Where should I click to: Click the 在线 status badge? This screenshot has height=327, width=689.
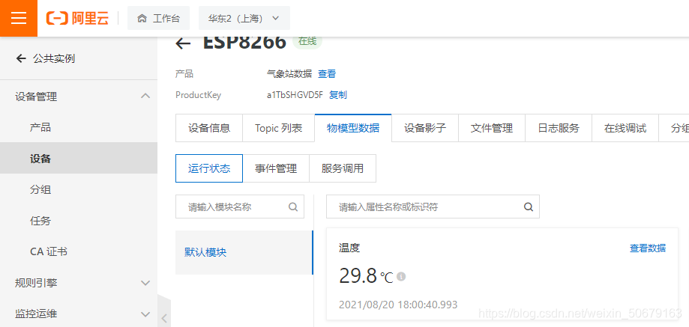click(x=307, y=41)
